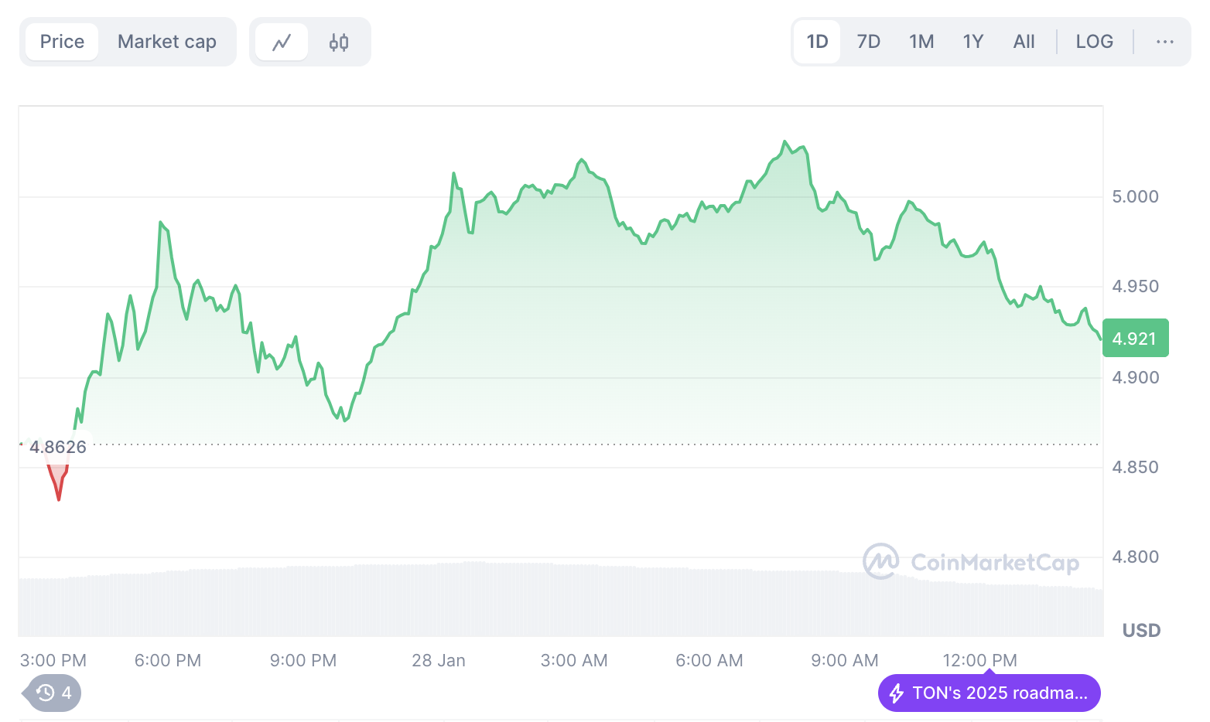Click the 4.921 current price label

point(1134,339)
